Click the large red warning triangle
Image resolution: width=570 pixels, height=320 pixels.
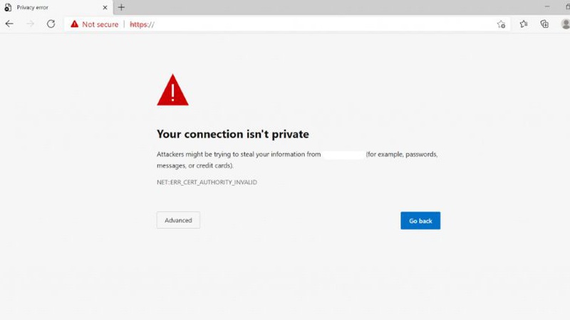click(172, 90)
